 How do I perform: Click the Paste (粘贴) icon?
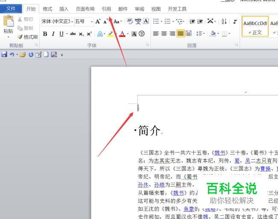pyautogui.click(x=8, y=20)
